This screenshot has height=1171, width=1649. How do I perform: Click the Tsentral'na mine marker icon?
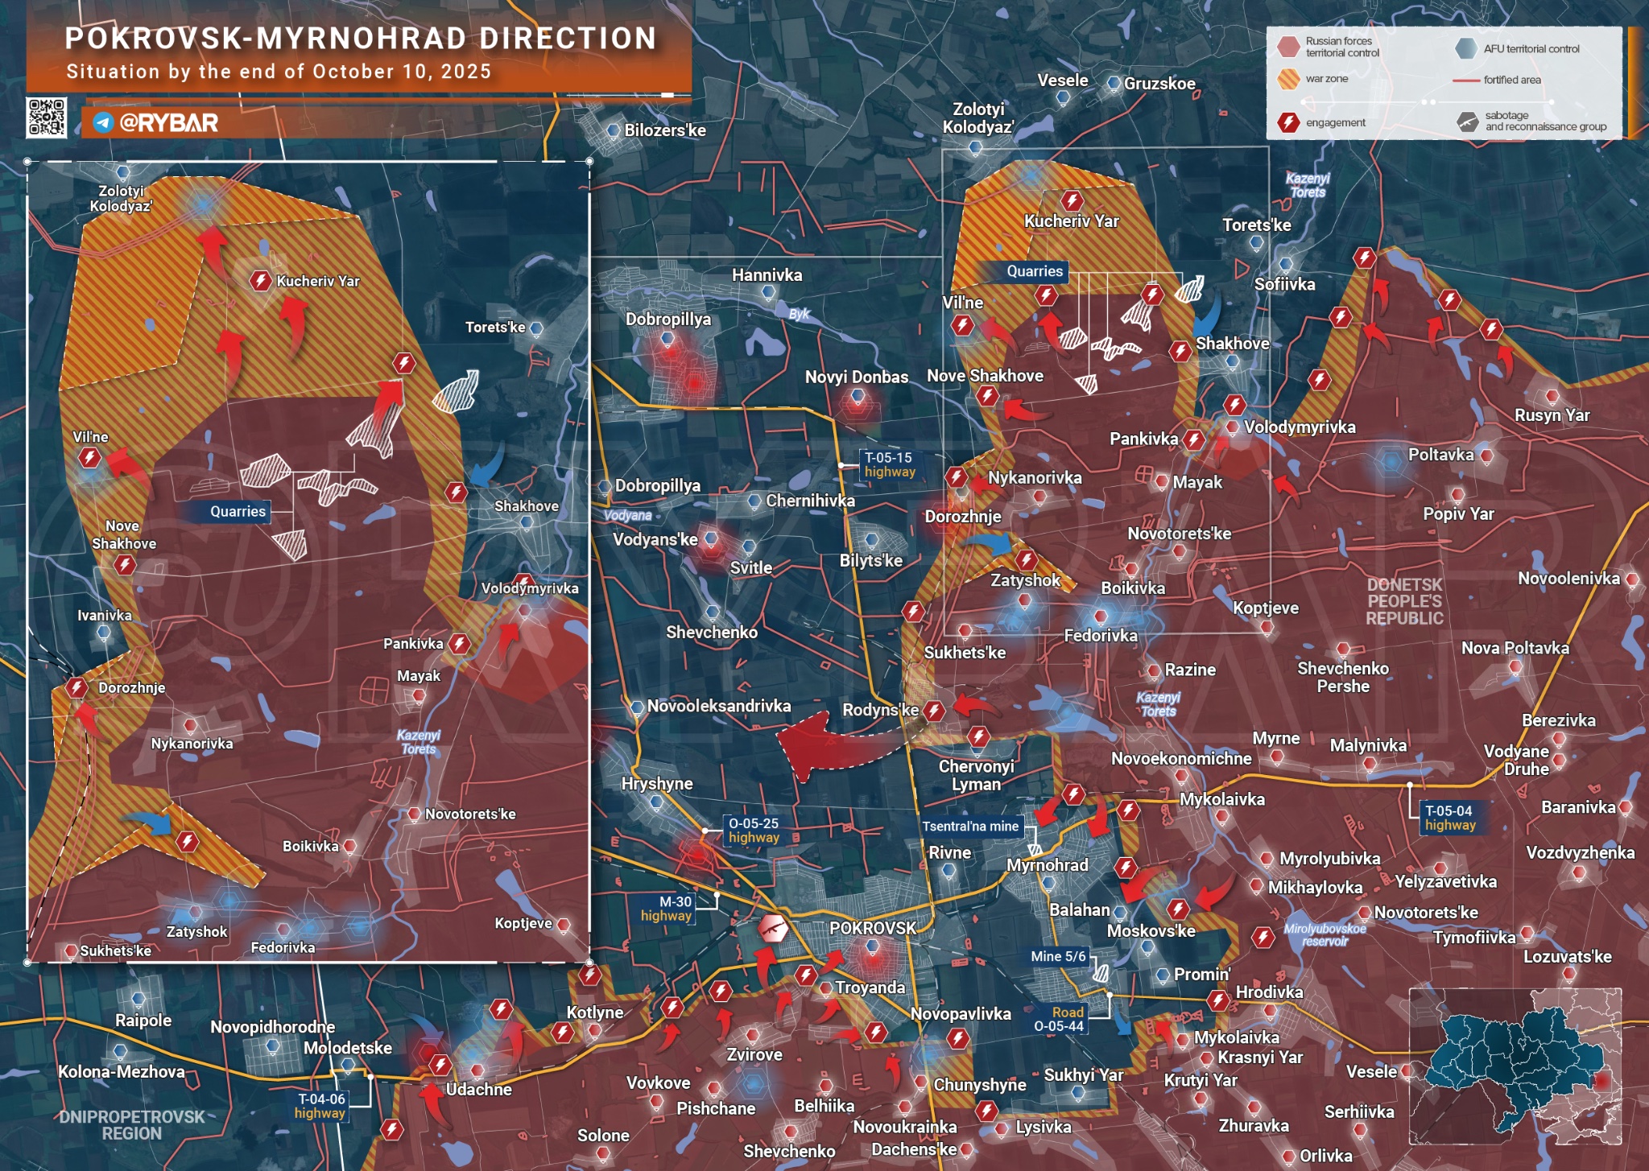[x=1035, y=850]
